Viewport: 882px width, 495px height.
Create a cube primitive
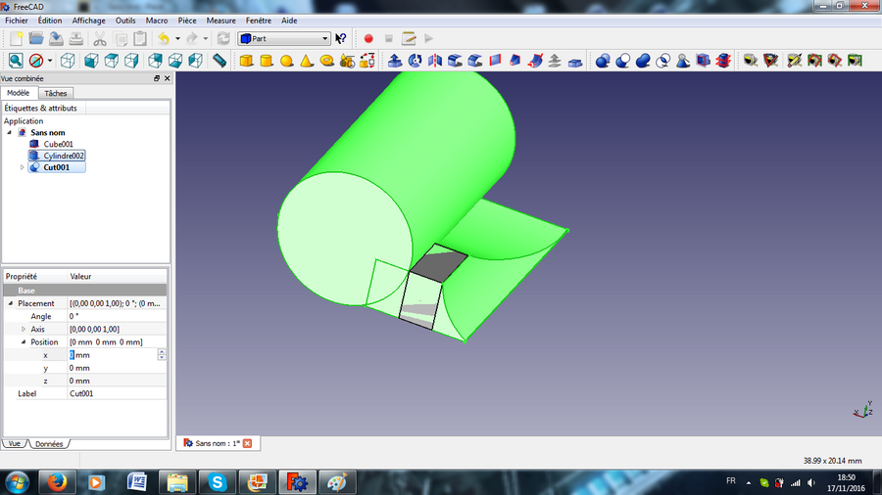[x=247, y=61]
